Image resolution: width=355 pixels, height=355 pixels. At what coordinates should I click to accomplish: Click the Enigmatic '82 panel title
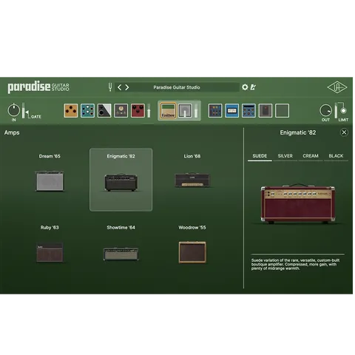pos(298,132)
